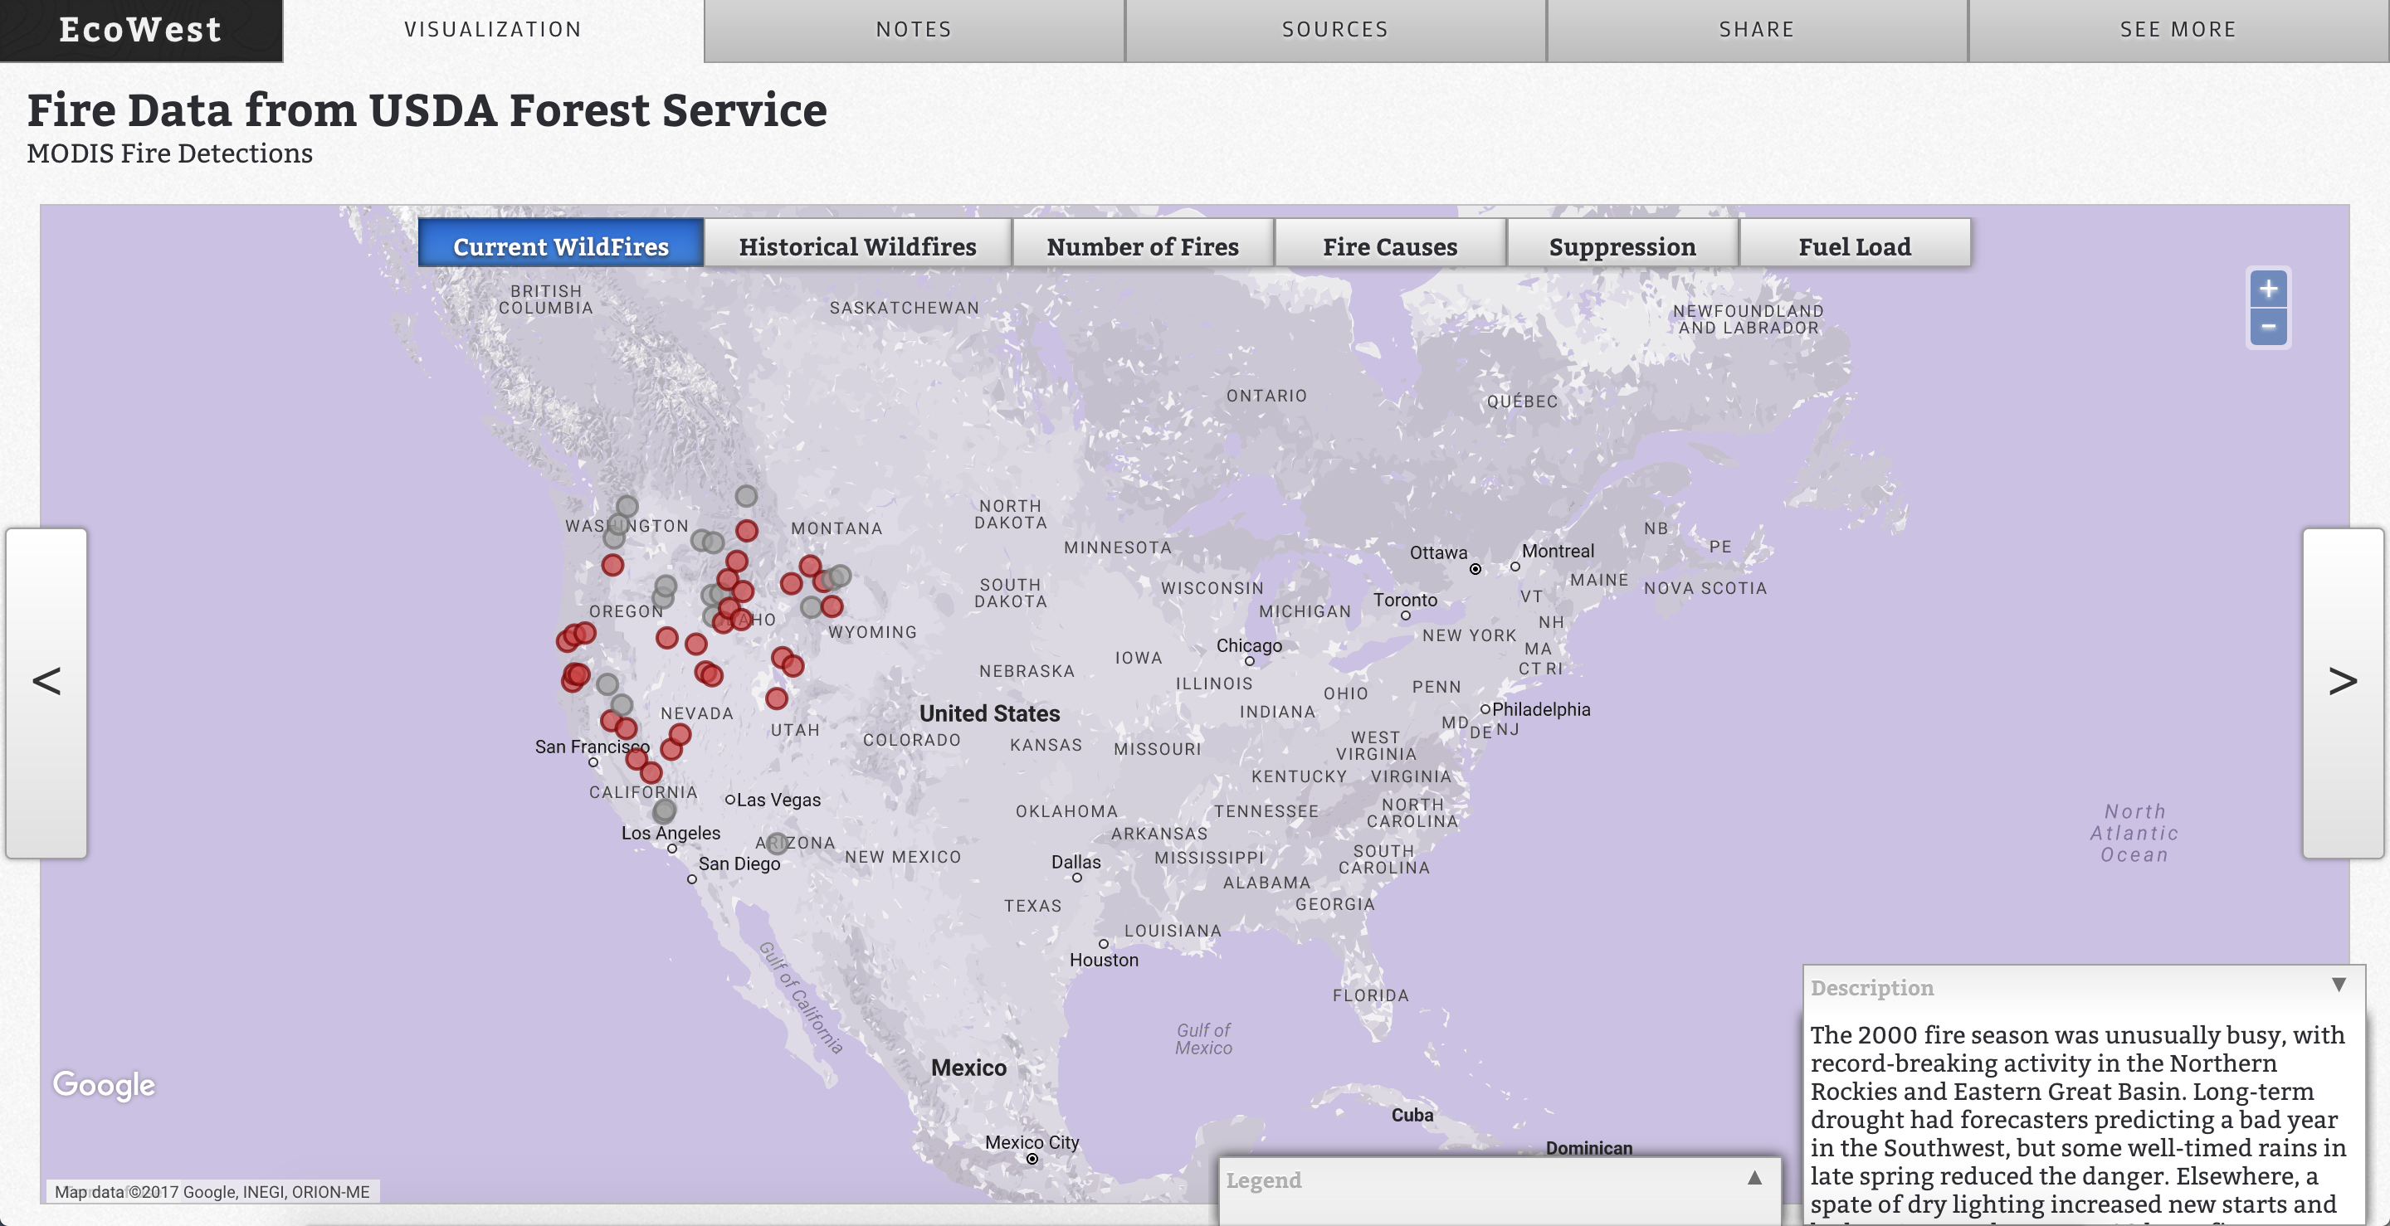Click the Google logo on map
The width and height of the screenshot is (2390, 1226).
(104, 1084)
